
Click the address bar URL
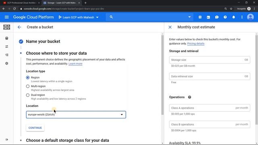(64, 9)
